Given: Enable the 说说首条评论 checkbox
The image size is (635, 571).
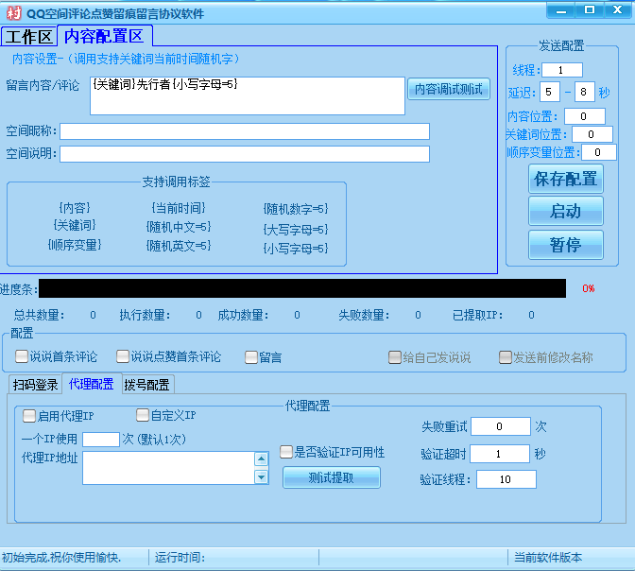Looking at the screenshot, I should click(22, 356).
